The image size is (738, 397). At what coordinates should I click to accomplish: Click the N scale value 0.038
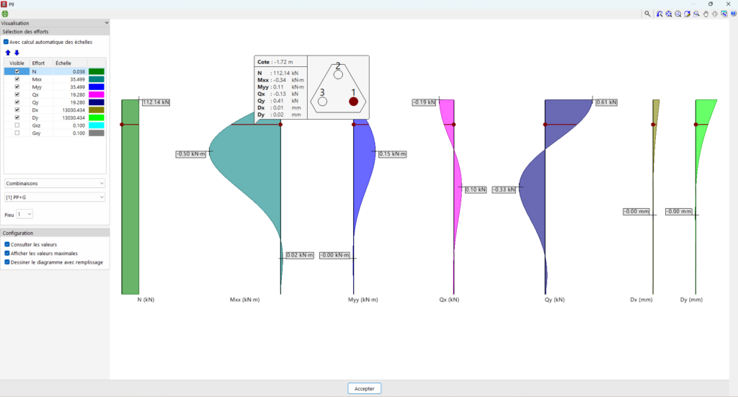click(79, 71)
